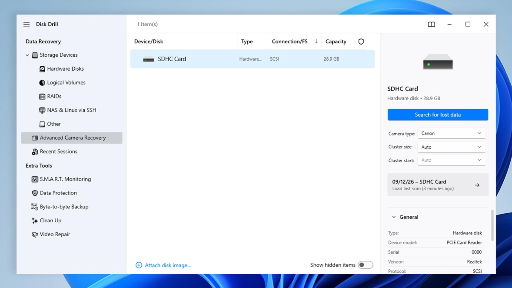Image resolution: width=512 pixels, height=288 pixels.
Task: Sort by Connection/FS column
Action: (290, 42)
